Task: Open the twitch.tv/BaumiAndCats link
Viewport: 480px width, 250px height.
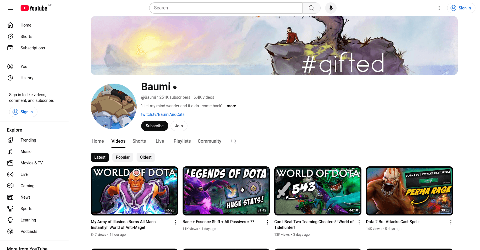Action: (163, 114)
